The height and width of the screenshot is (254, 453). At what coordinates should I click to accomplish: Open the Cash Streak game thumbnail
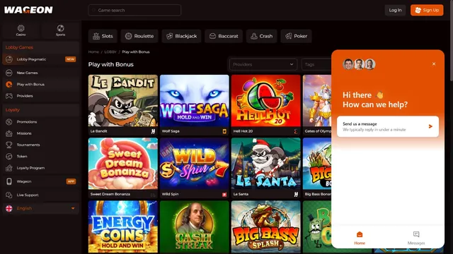(195, 226)
